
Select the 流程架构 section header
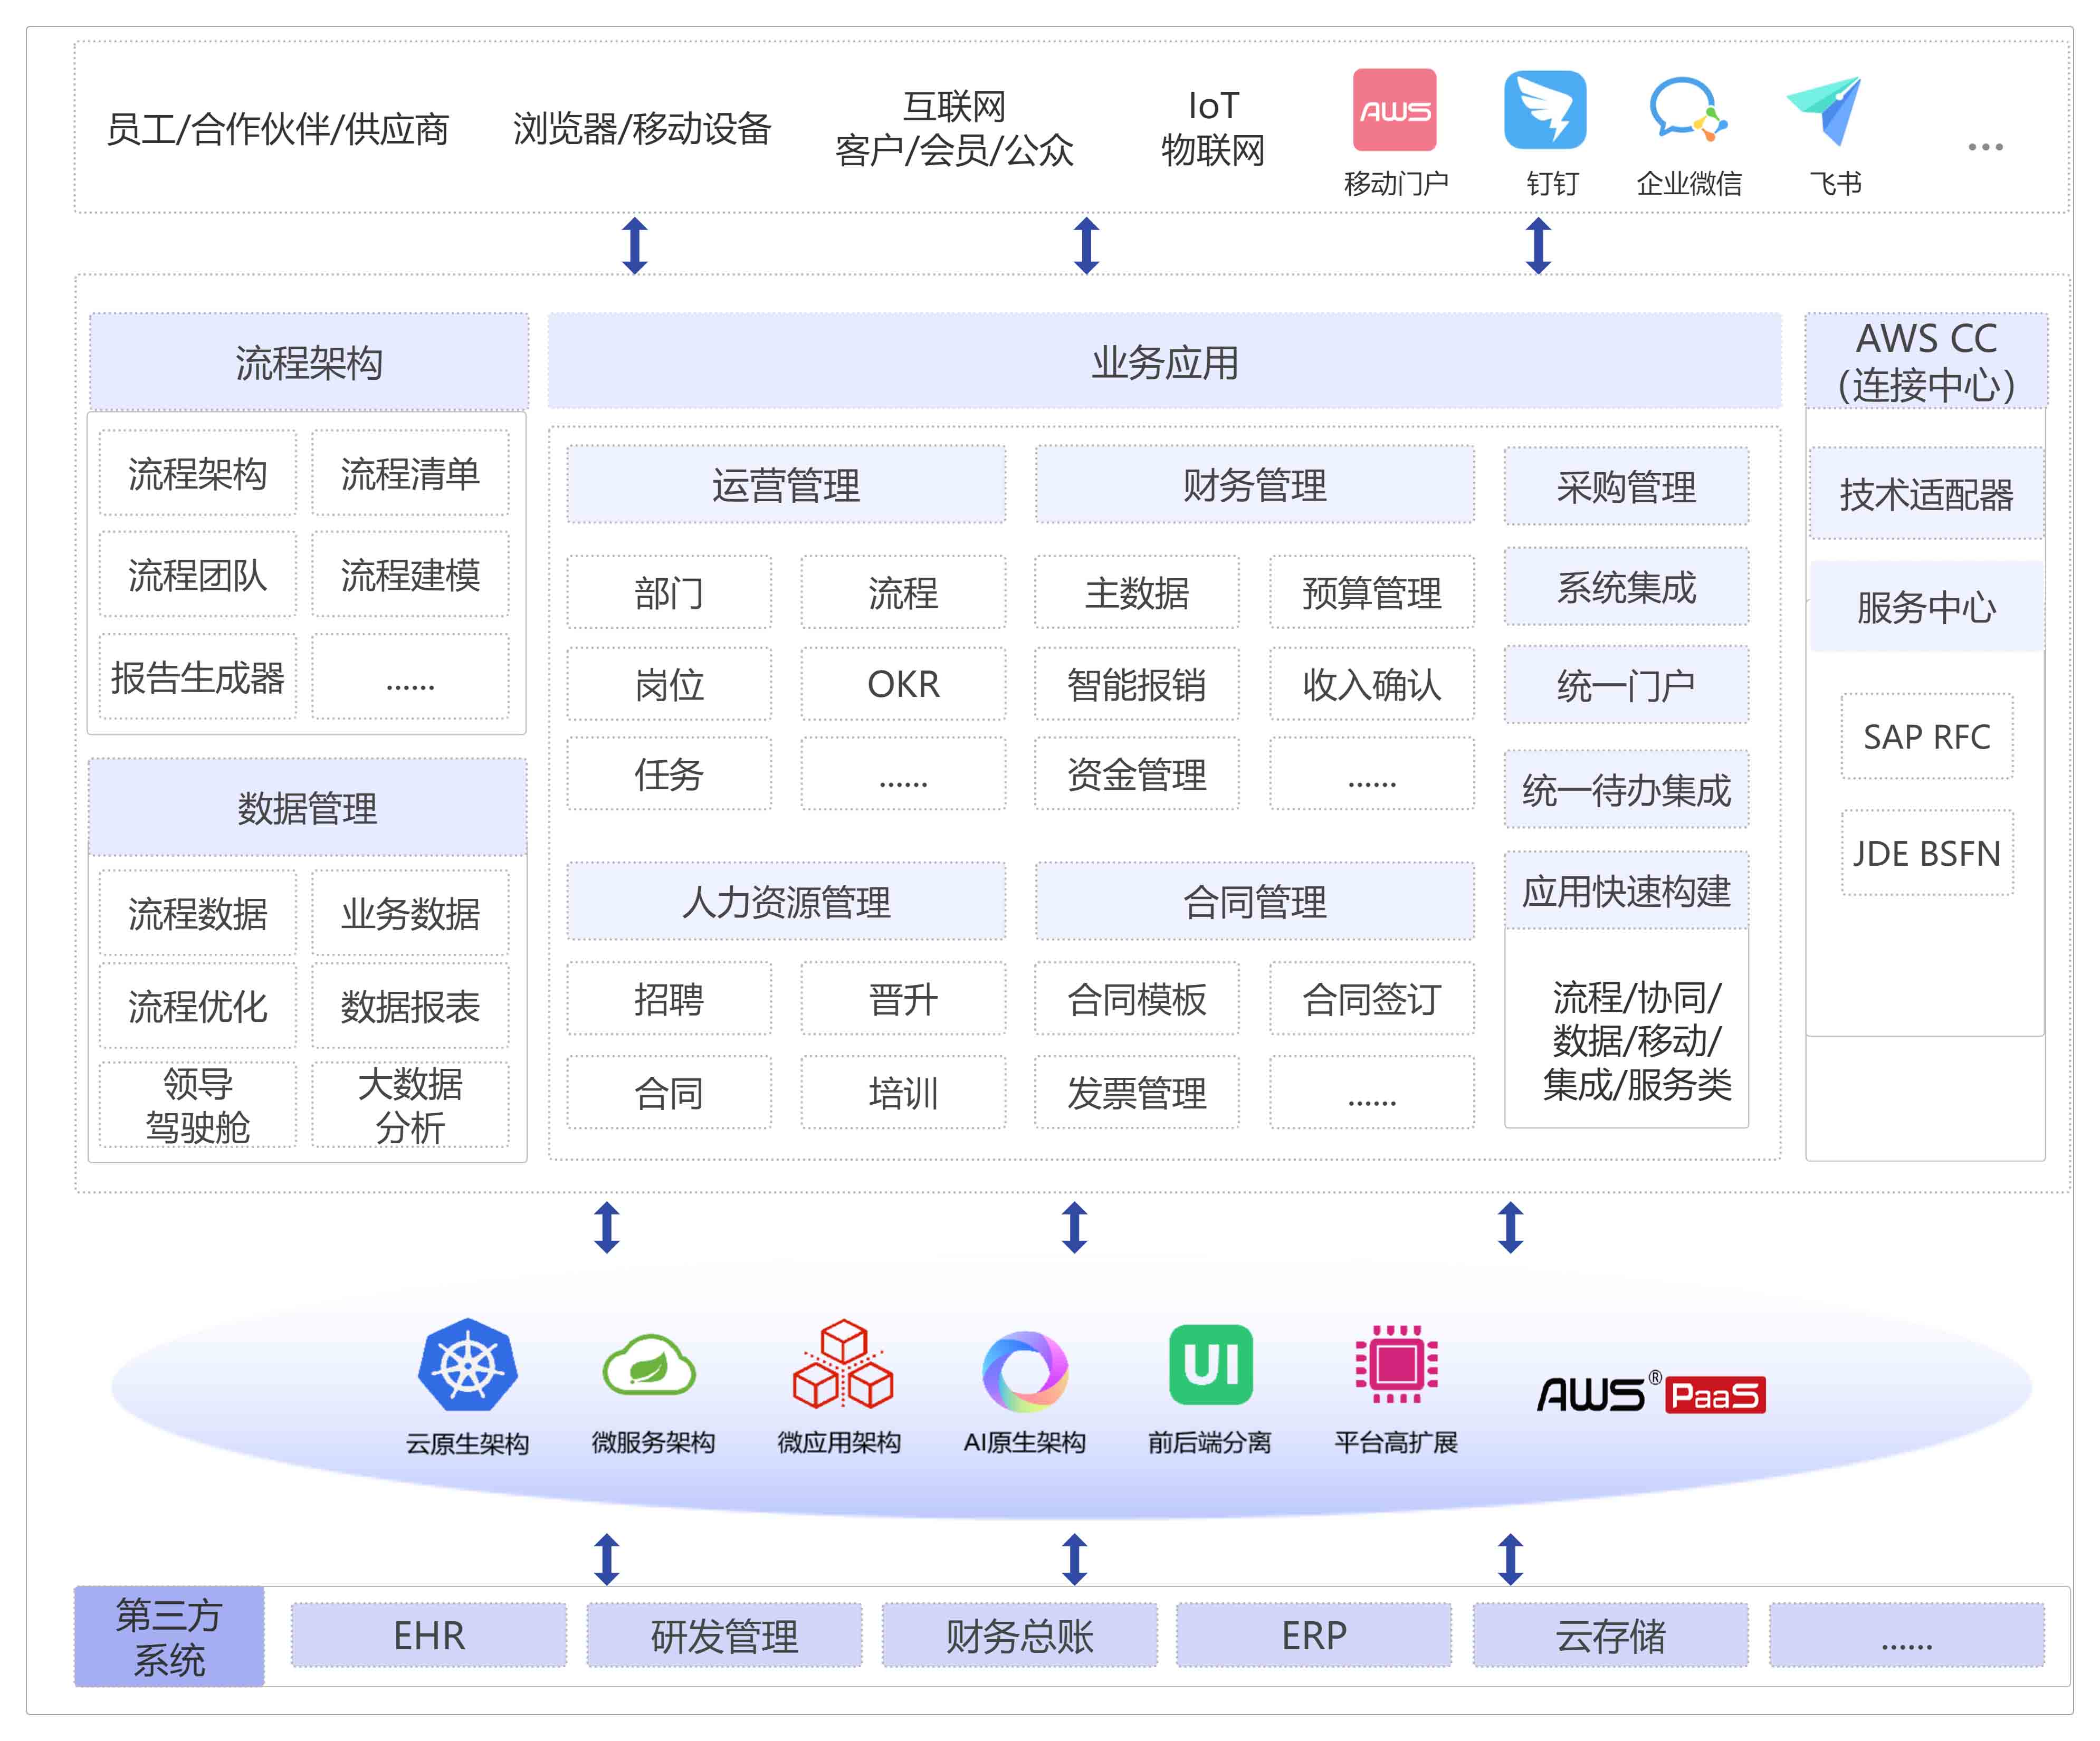[309, 362]
